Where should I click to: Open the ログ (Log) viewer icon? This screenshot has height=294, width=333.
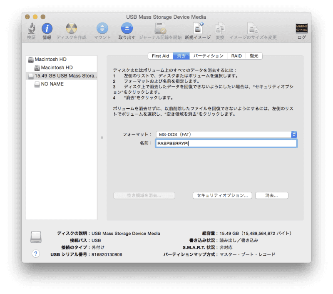click(301, 28)
